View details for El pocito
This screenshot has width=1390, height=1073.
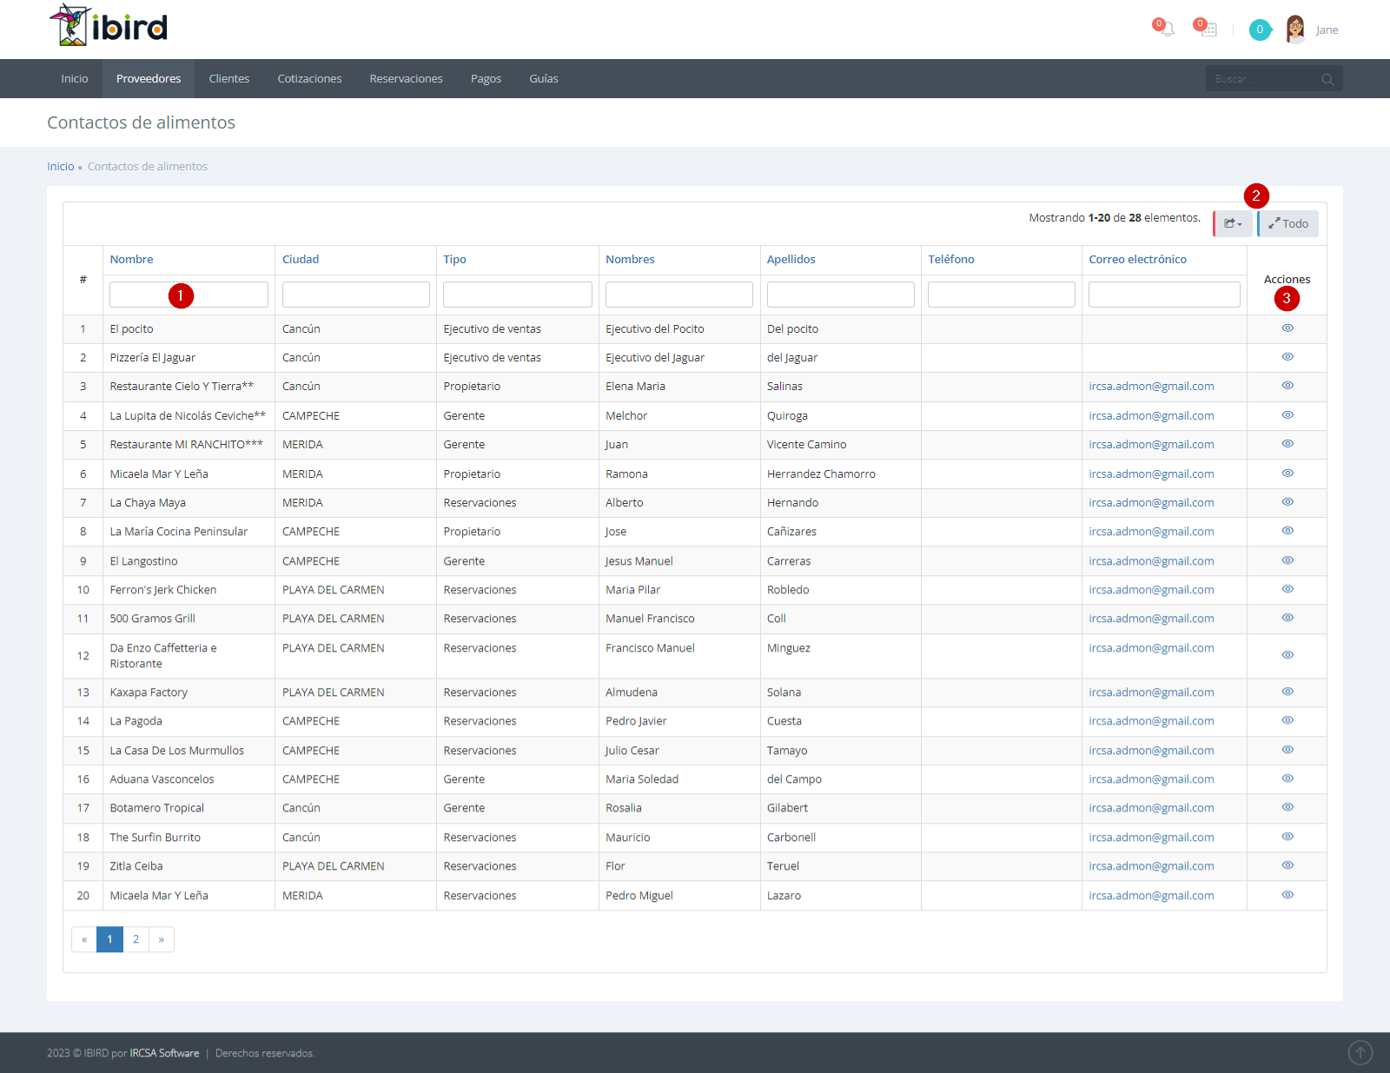1287,328
